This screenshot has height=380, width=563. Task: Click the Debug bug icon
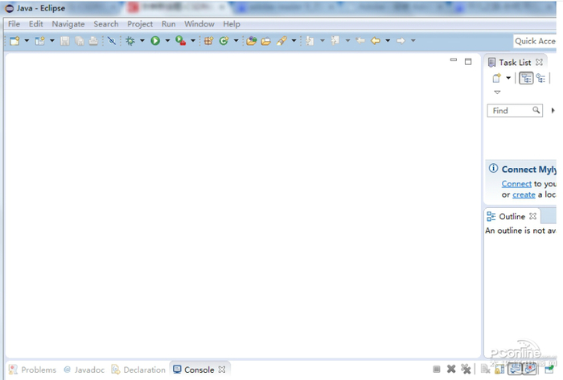pyautogui.click(x=130, y=41)
